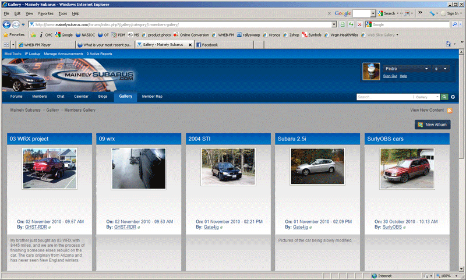Click the New Album button
This screenshot has width=466, height=280.
(x=432, y=125)
